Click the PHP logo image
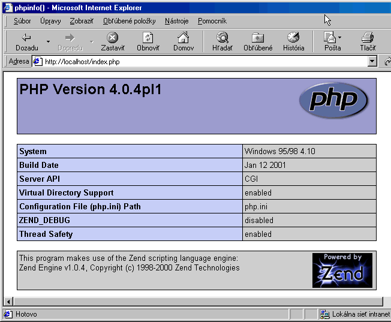 333,100
